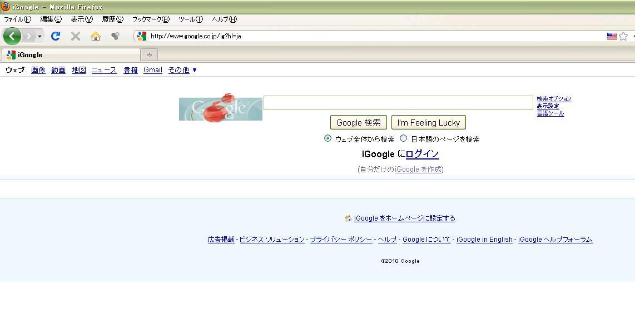Open the 動画 link
Image resolution: width=635 pixels, height=324 pixels.
pos(58,70)
